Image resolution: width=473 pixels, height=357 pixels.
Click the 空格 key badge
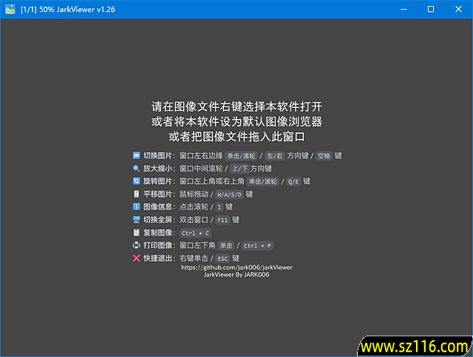click(x=324, y=156)
